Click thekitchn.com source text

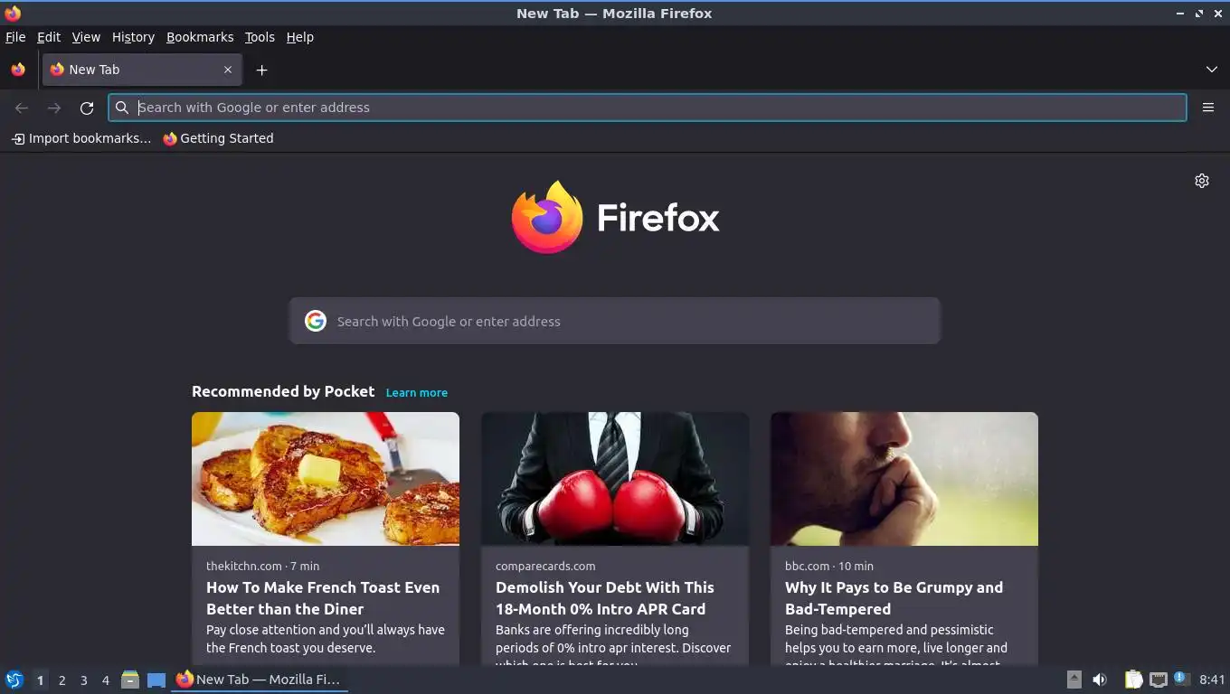coord(244,566)
